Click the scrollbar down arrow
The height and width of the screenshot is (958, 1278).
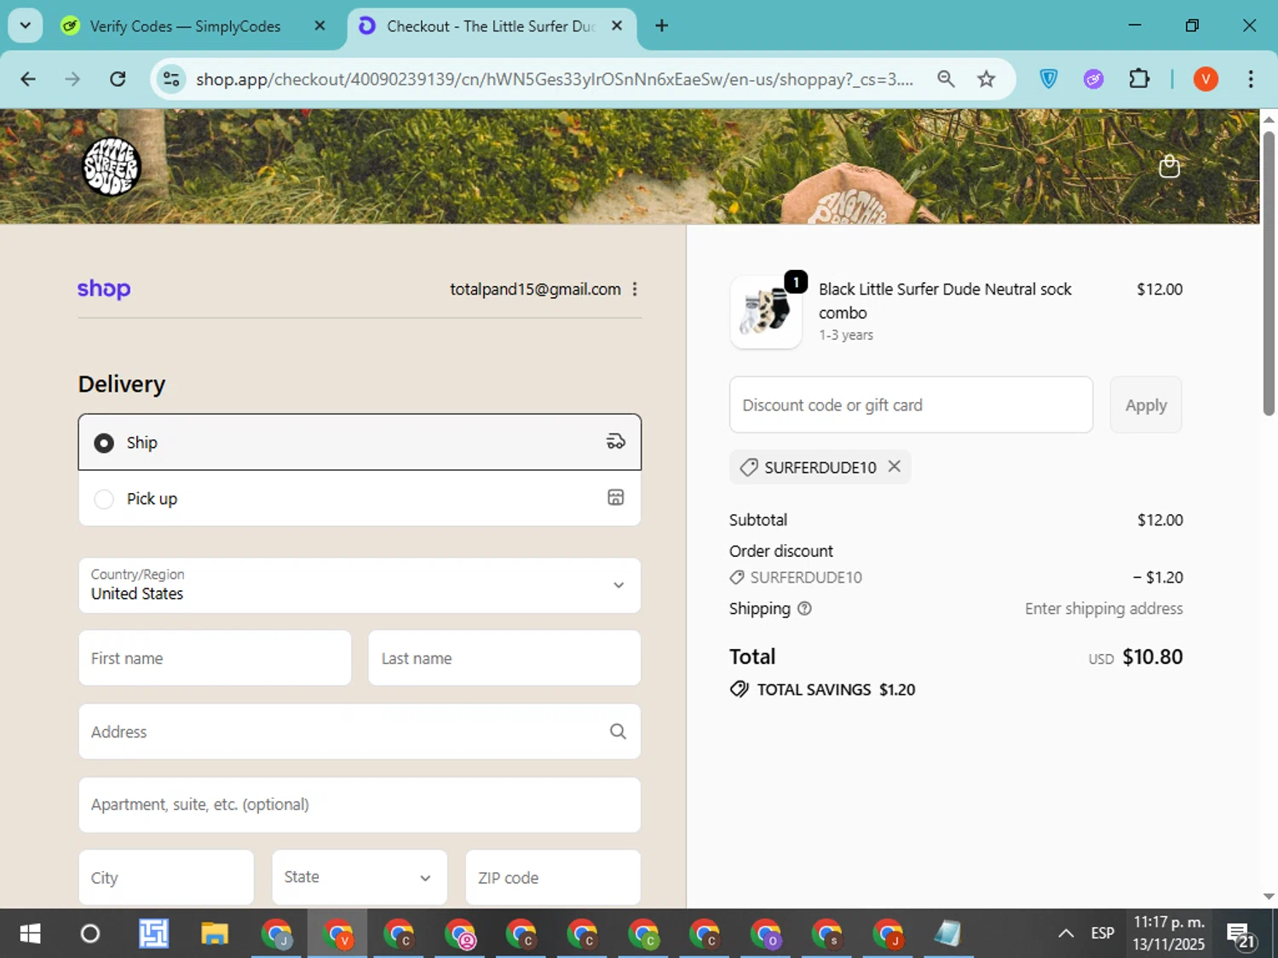tap(1269, 897)
